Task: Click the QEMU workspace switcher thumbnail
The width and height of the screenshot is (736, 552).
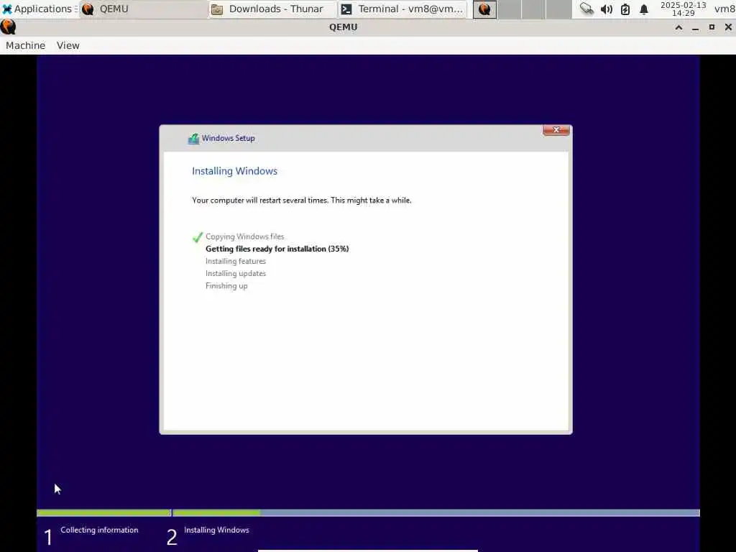Action: (485, 9)
